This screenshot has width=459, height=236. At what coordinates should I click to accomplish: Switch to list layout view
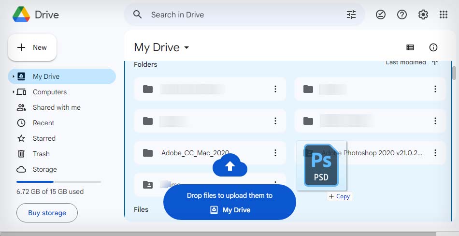[x=410, y=47]
